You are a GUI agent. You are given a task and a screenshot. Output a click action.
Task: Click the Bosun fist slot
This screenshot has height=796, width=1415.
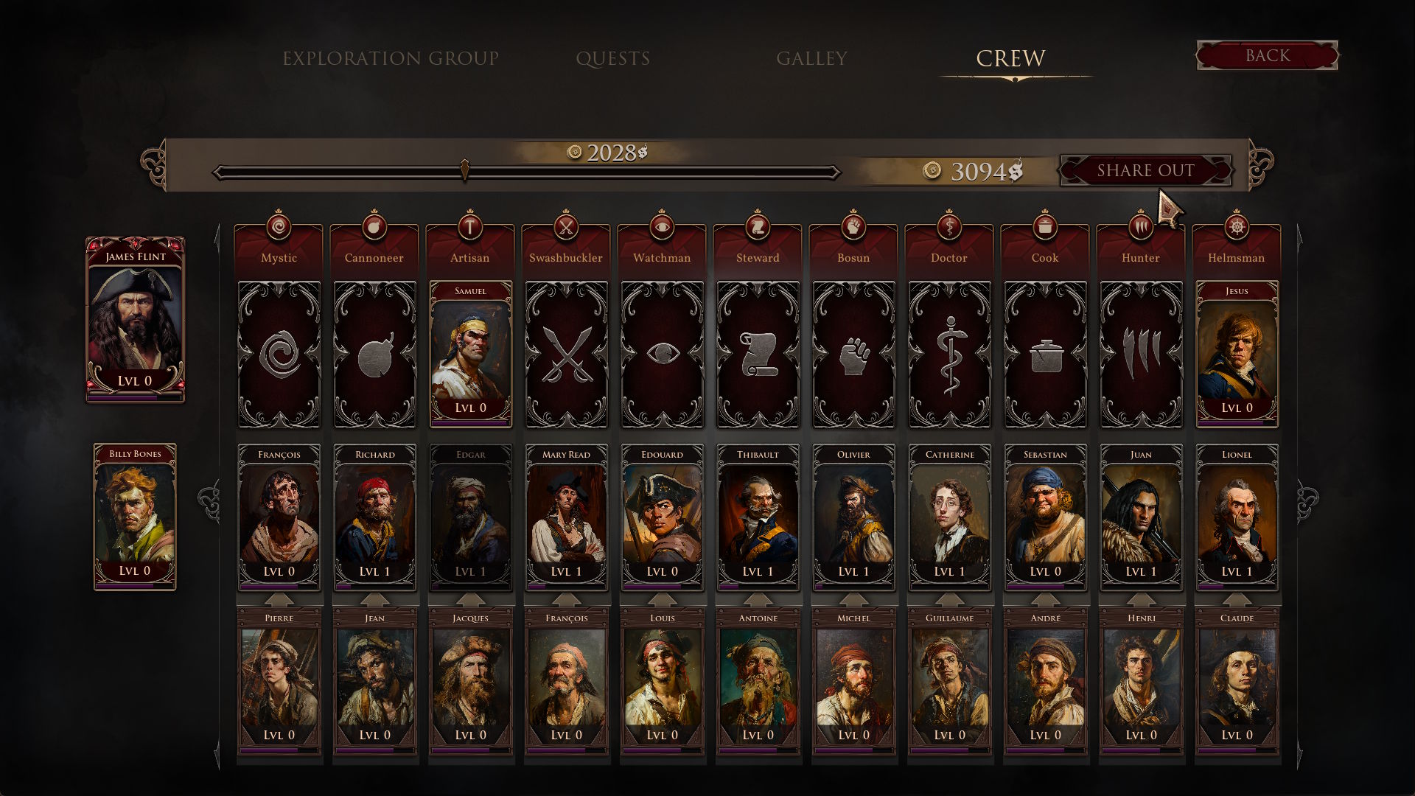tap(853, 355)
